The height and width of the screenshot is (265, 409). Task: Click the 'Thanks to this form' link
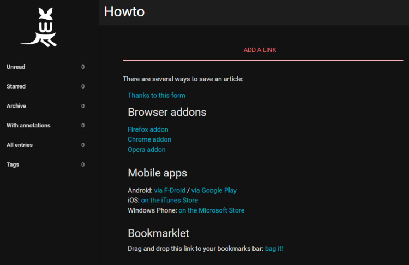pyautogui.click(x=157, y=96)
